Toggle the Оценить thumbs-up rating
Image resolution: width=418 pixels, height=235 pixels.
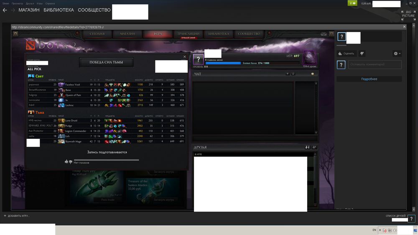(x=347, y=54)
